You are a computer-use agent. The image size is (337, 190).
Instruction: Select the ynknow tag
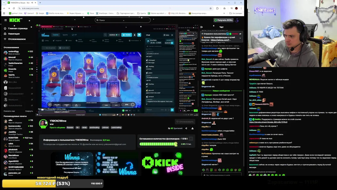pyautogui.click(x=105, y=127)
